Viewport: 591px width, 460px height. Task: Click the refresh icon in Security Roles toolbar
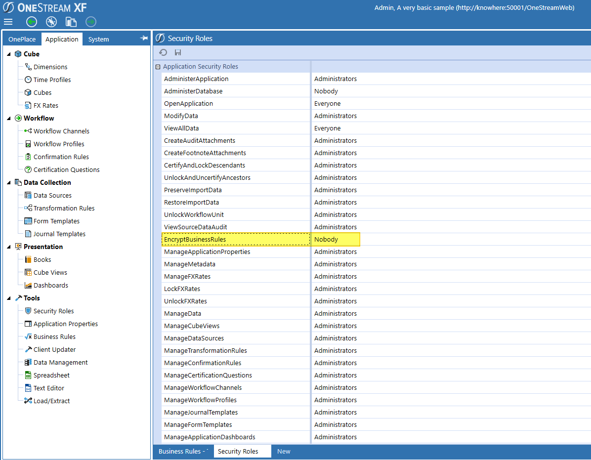pos(163,52)
